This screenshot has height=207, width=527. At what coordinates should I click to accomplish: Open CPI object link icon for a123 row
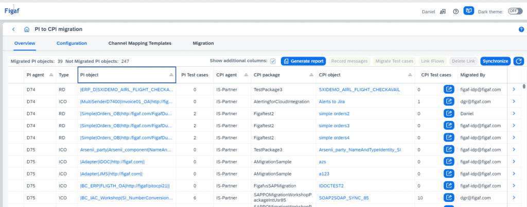click(x=449, y=174)
